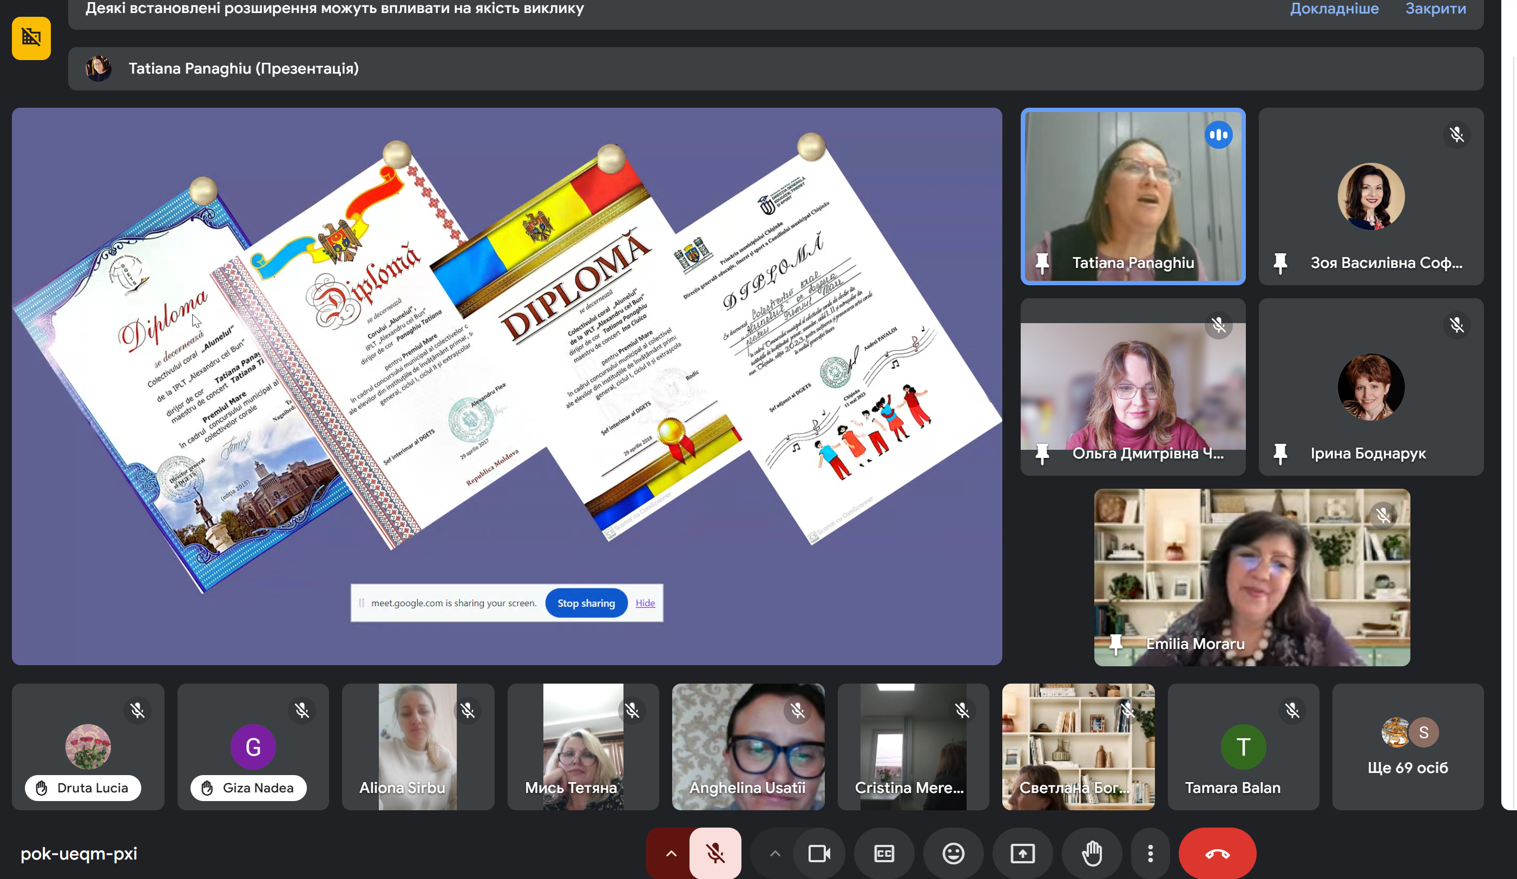Toggle the camera button in the bottom bar
This screenshot has width=1517, height=879.
pyautogui.click(x=819, y=853)
